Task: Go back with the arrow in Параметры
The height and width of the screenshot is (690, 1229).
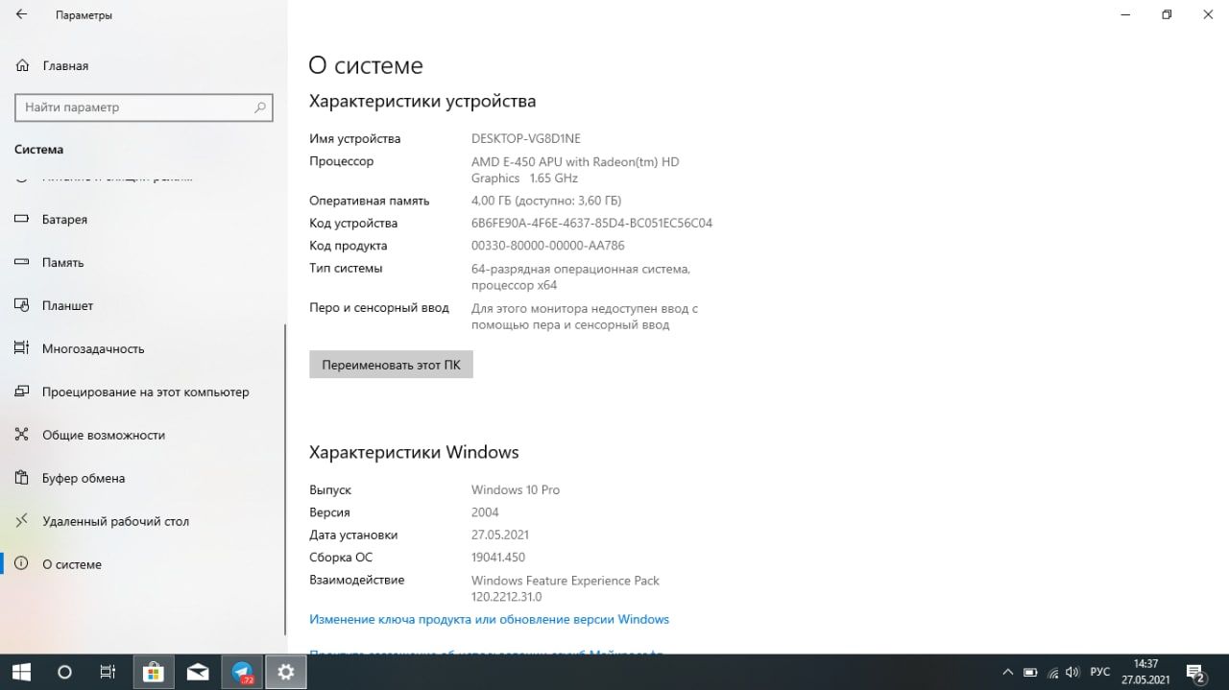Action: [x=21, y=15]
